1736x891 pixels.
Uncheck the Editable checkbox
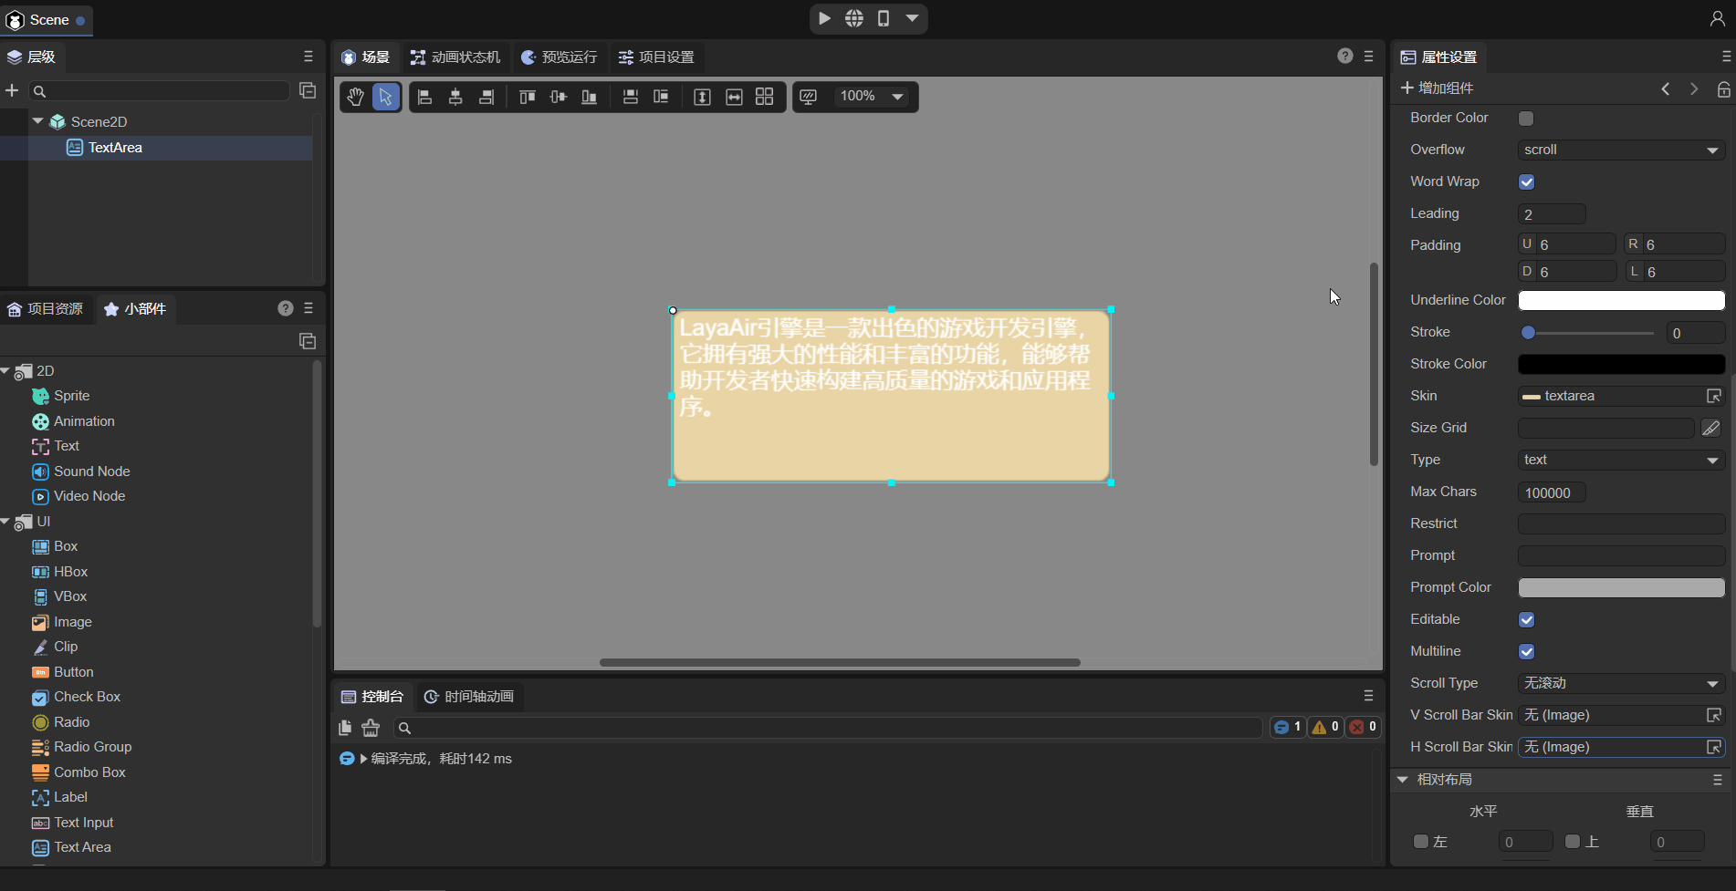tap(1526, 619)
